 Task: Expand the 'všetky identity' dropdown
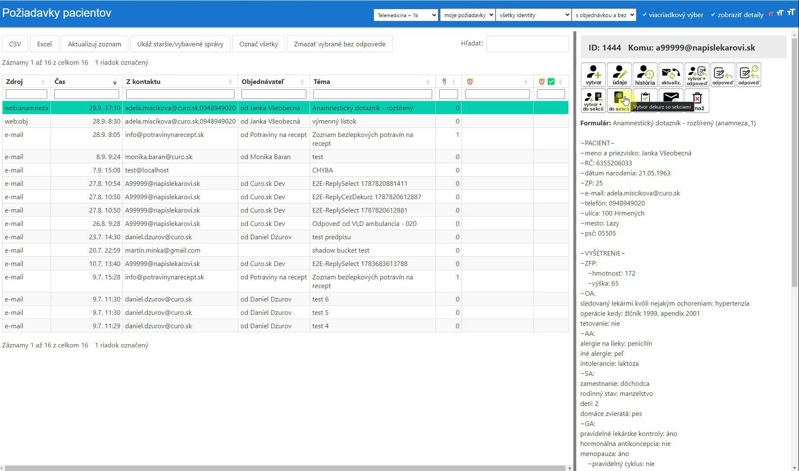534,15
